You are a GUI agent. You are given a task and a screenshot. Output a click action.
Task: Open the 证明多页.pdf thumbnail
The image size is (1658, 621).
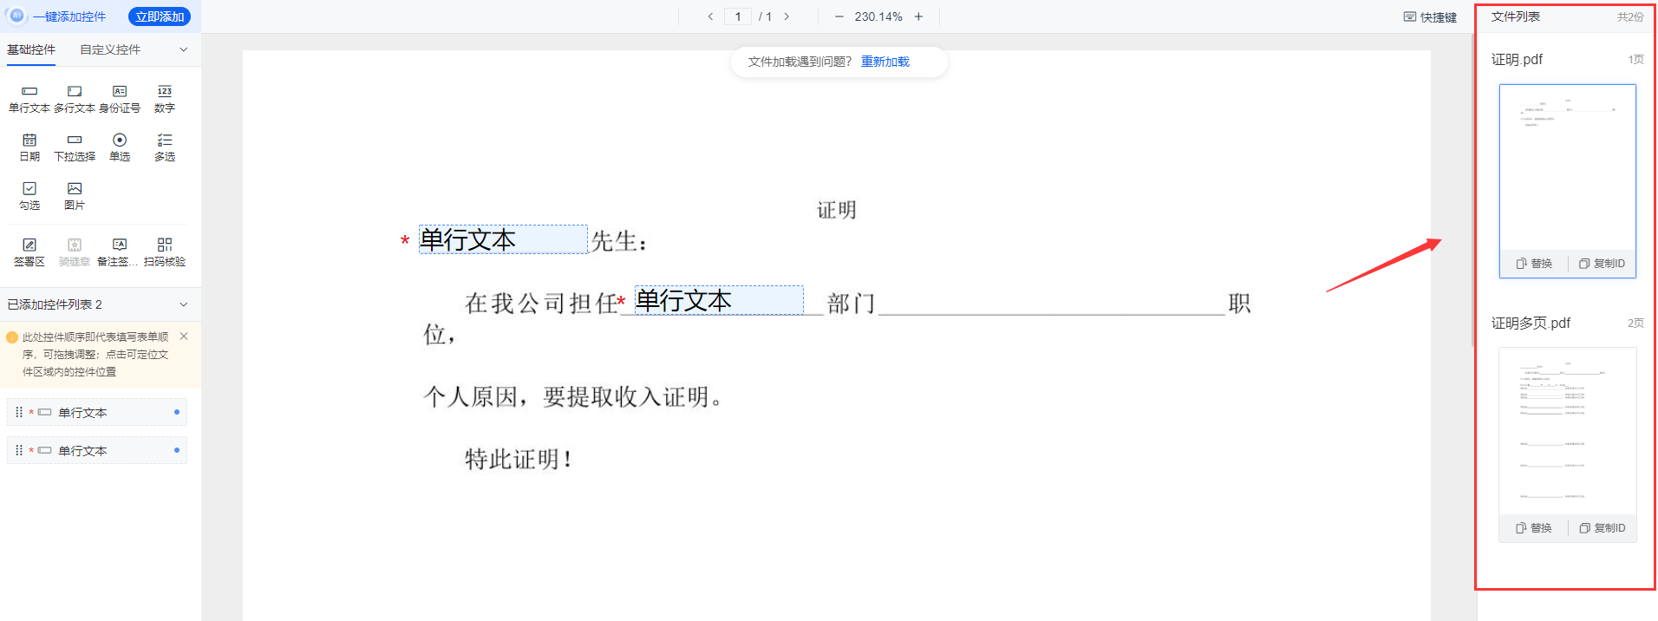coord(1568,431)
